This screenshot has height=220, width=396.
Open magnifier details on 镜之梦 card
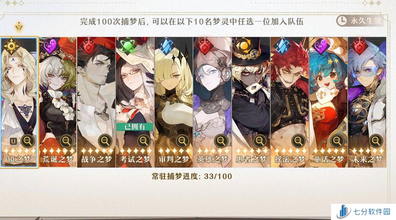28,141
